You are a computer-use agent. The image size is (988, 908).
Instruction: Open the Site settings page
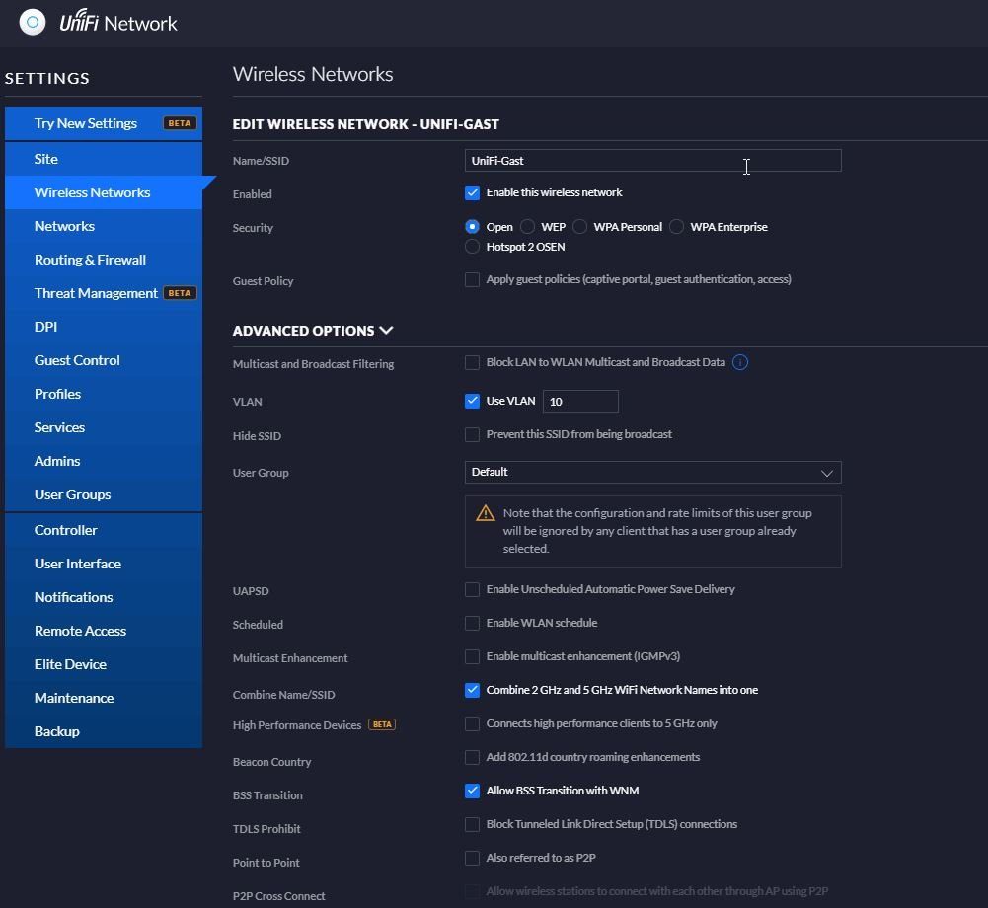(x=104, y=159)
